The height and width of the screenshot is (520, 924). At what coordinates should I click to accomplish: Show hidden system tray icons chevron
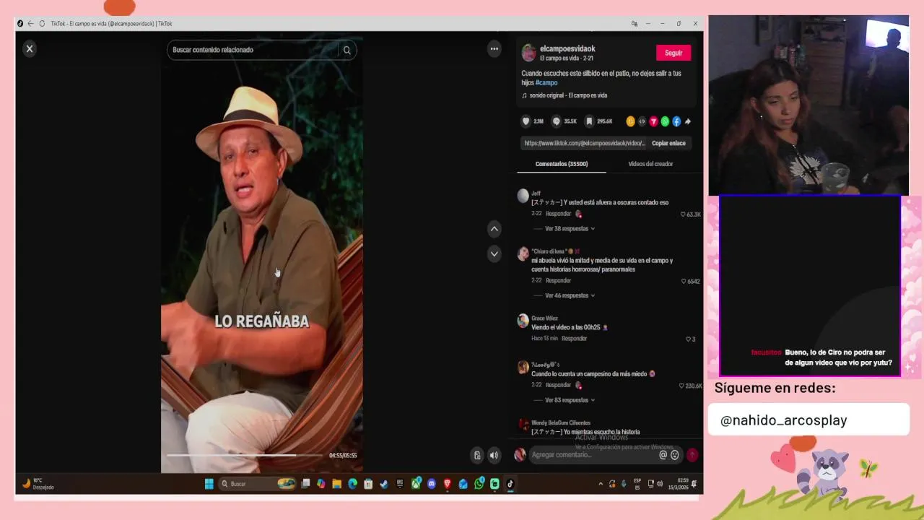[x=601, y=484]
